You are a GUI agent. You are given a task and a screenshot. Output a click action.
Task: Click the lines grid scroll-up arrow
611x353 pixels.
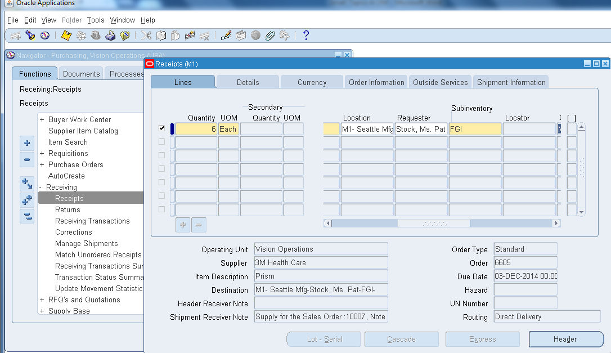(581, 127)
